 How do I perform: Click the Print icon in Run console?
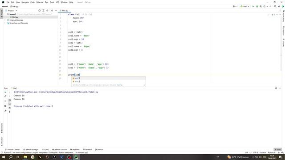point(10,108)
